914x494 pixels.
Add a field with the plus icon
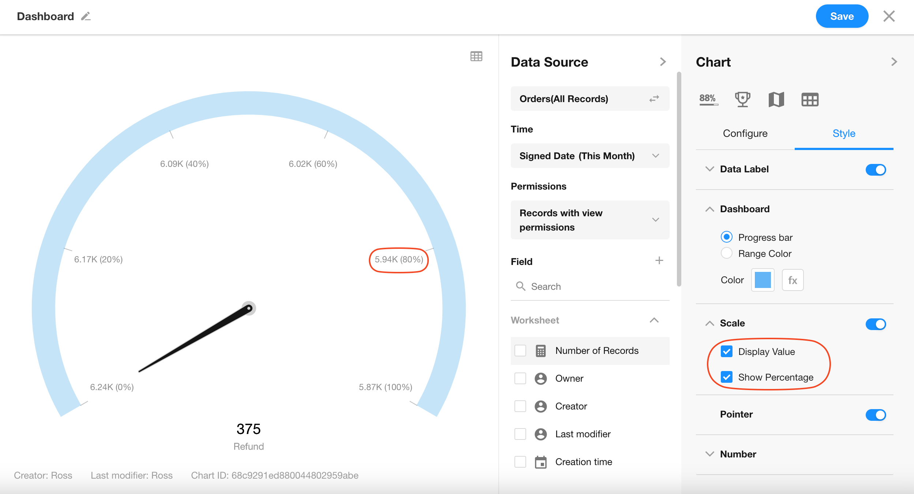(x=659, y=261)
